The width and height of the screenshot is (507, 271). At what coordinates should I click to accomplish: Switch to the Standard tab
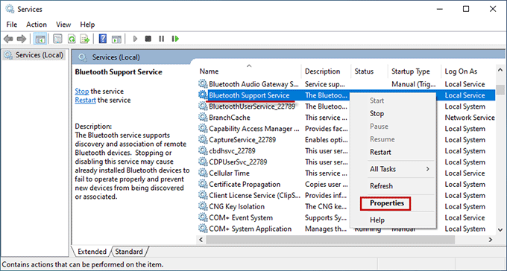coord(129,252)
